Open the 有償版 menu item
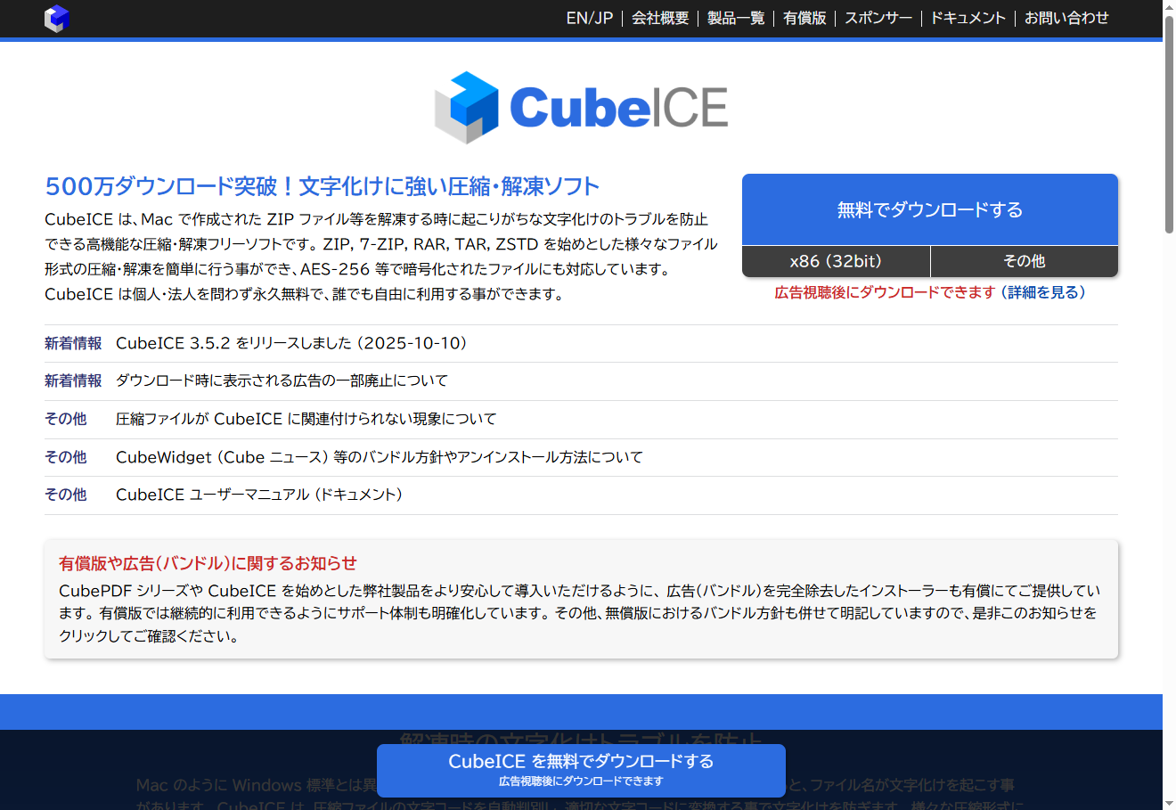 [804, 18]
